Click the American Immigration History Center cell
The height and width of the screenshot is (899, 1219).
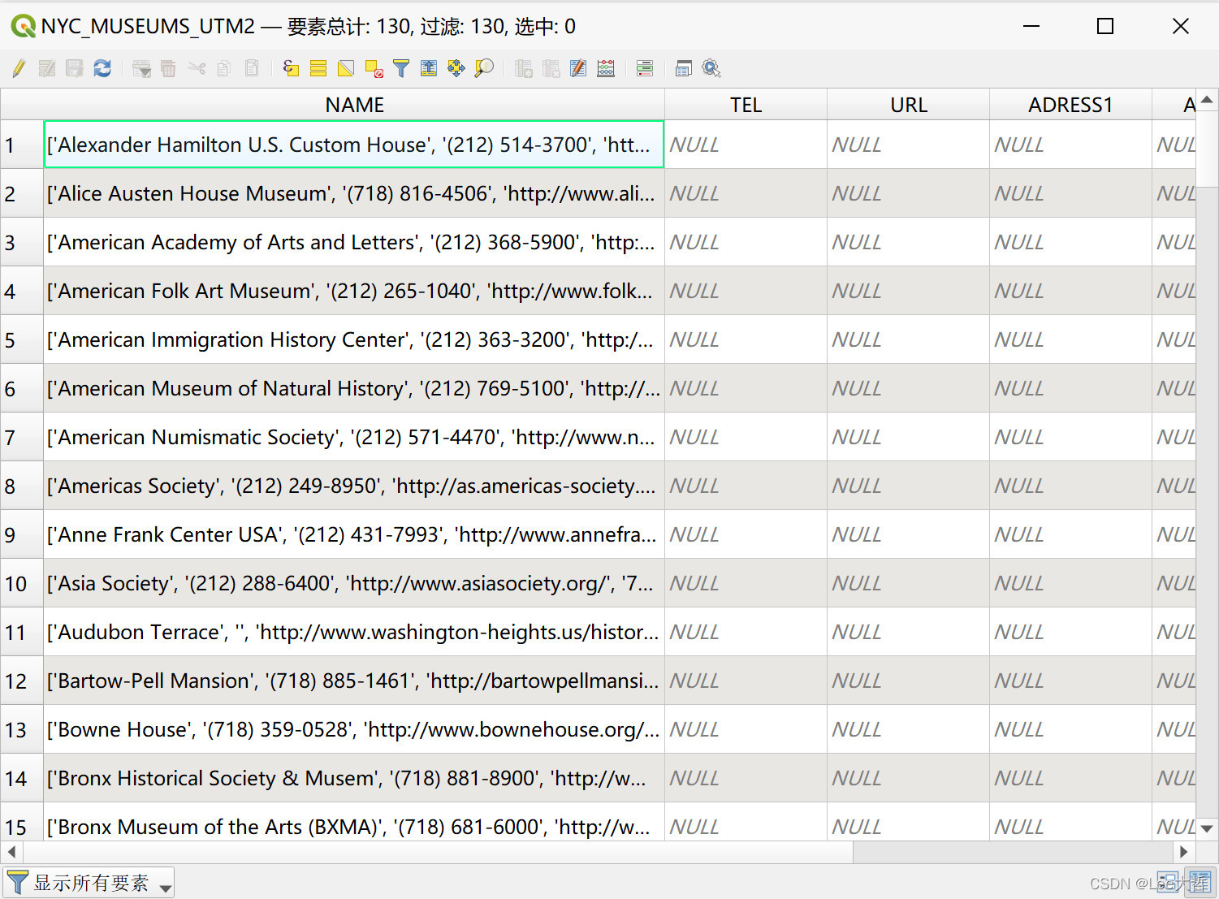pos(354,339)
